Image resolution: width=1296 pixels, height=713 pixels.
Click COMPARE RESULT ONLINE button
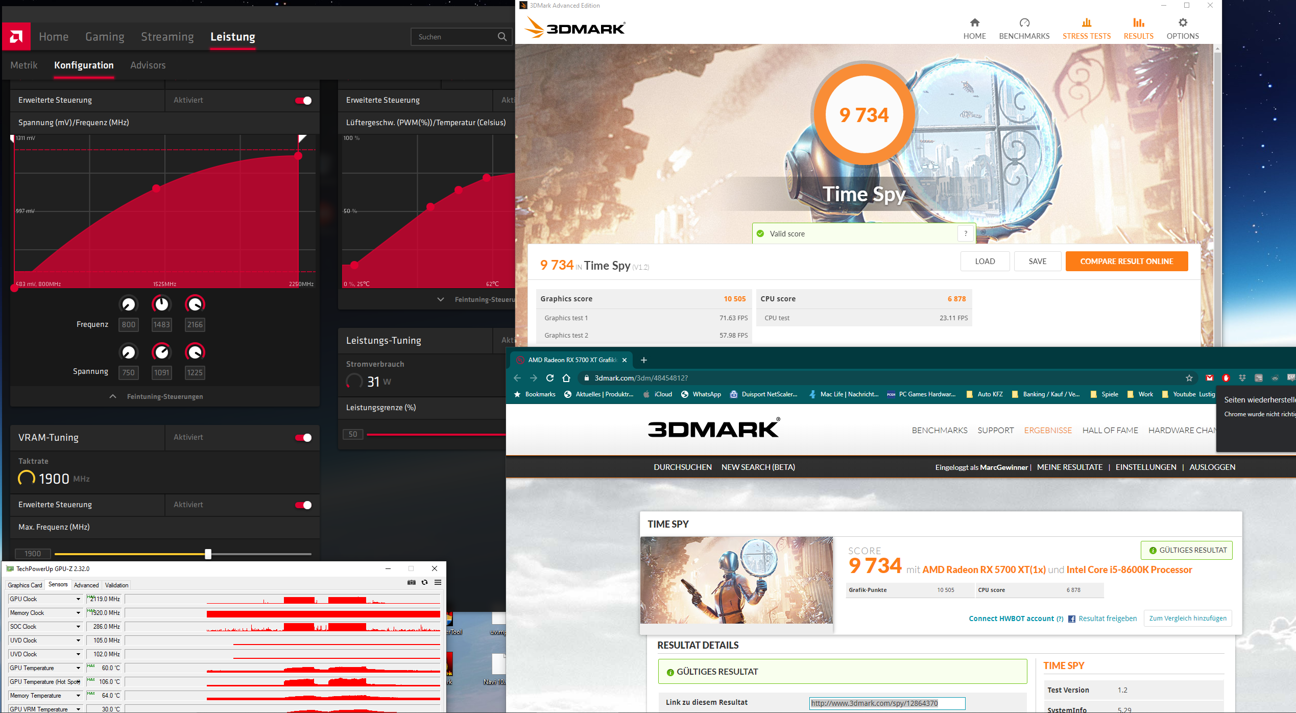click(1126, 261)
